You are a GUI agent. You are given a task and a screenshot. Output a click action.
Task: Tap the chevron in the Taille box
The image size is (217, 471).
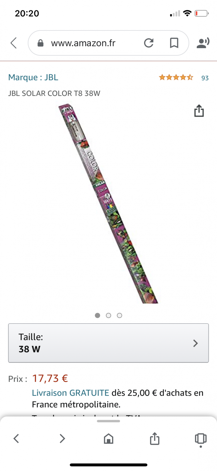coord(195,343)
